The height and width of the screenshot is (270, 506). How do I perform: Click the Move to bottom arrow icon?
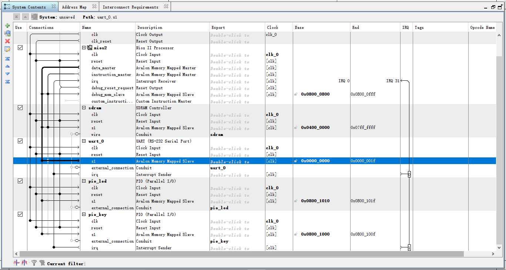7,81
